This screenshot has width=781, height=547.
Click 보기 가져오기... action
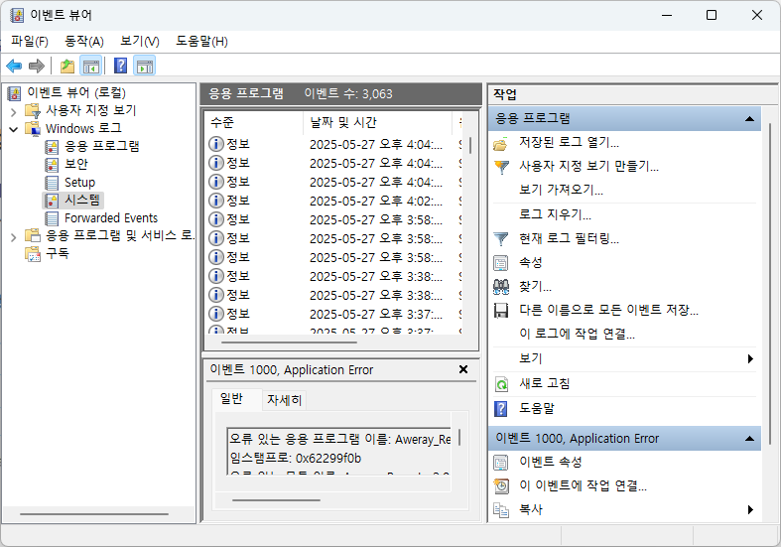point(561,190)
